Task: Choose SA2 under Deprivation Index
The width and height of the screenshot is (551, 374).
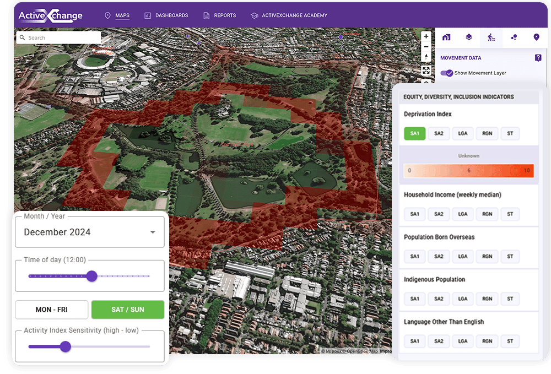Action: coord(439,133)
